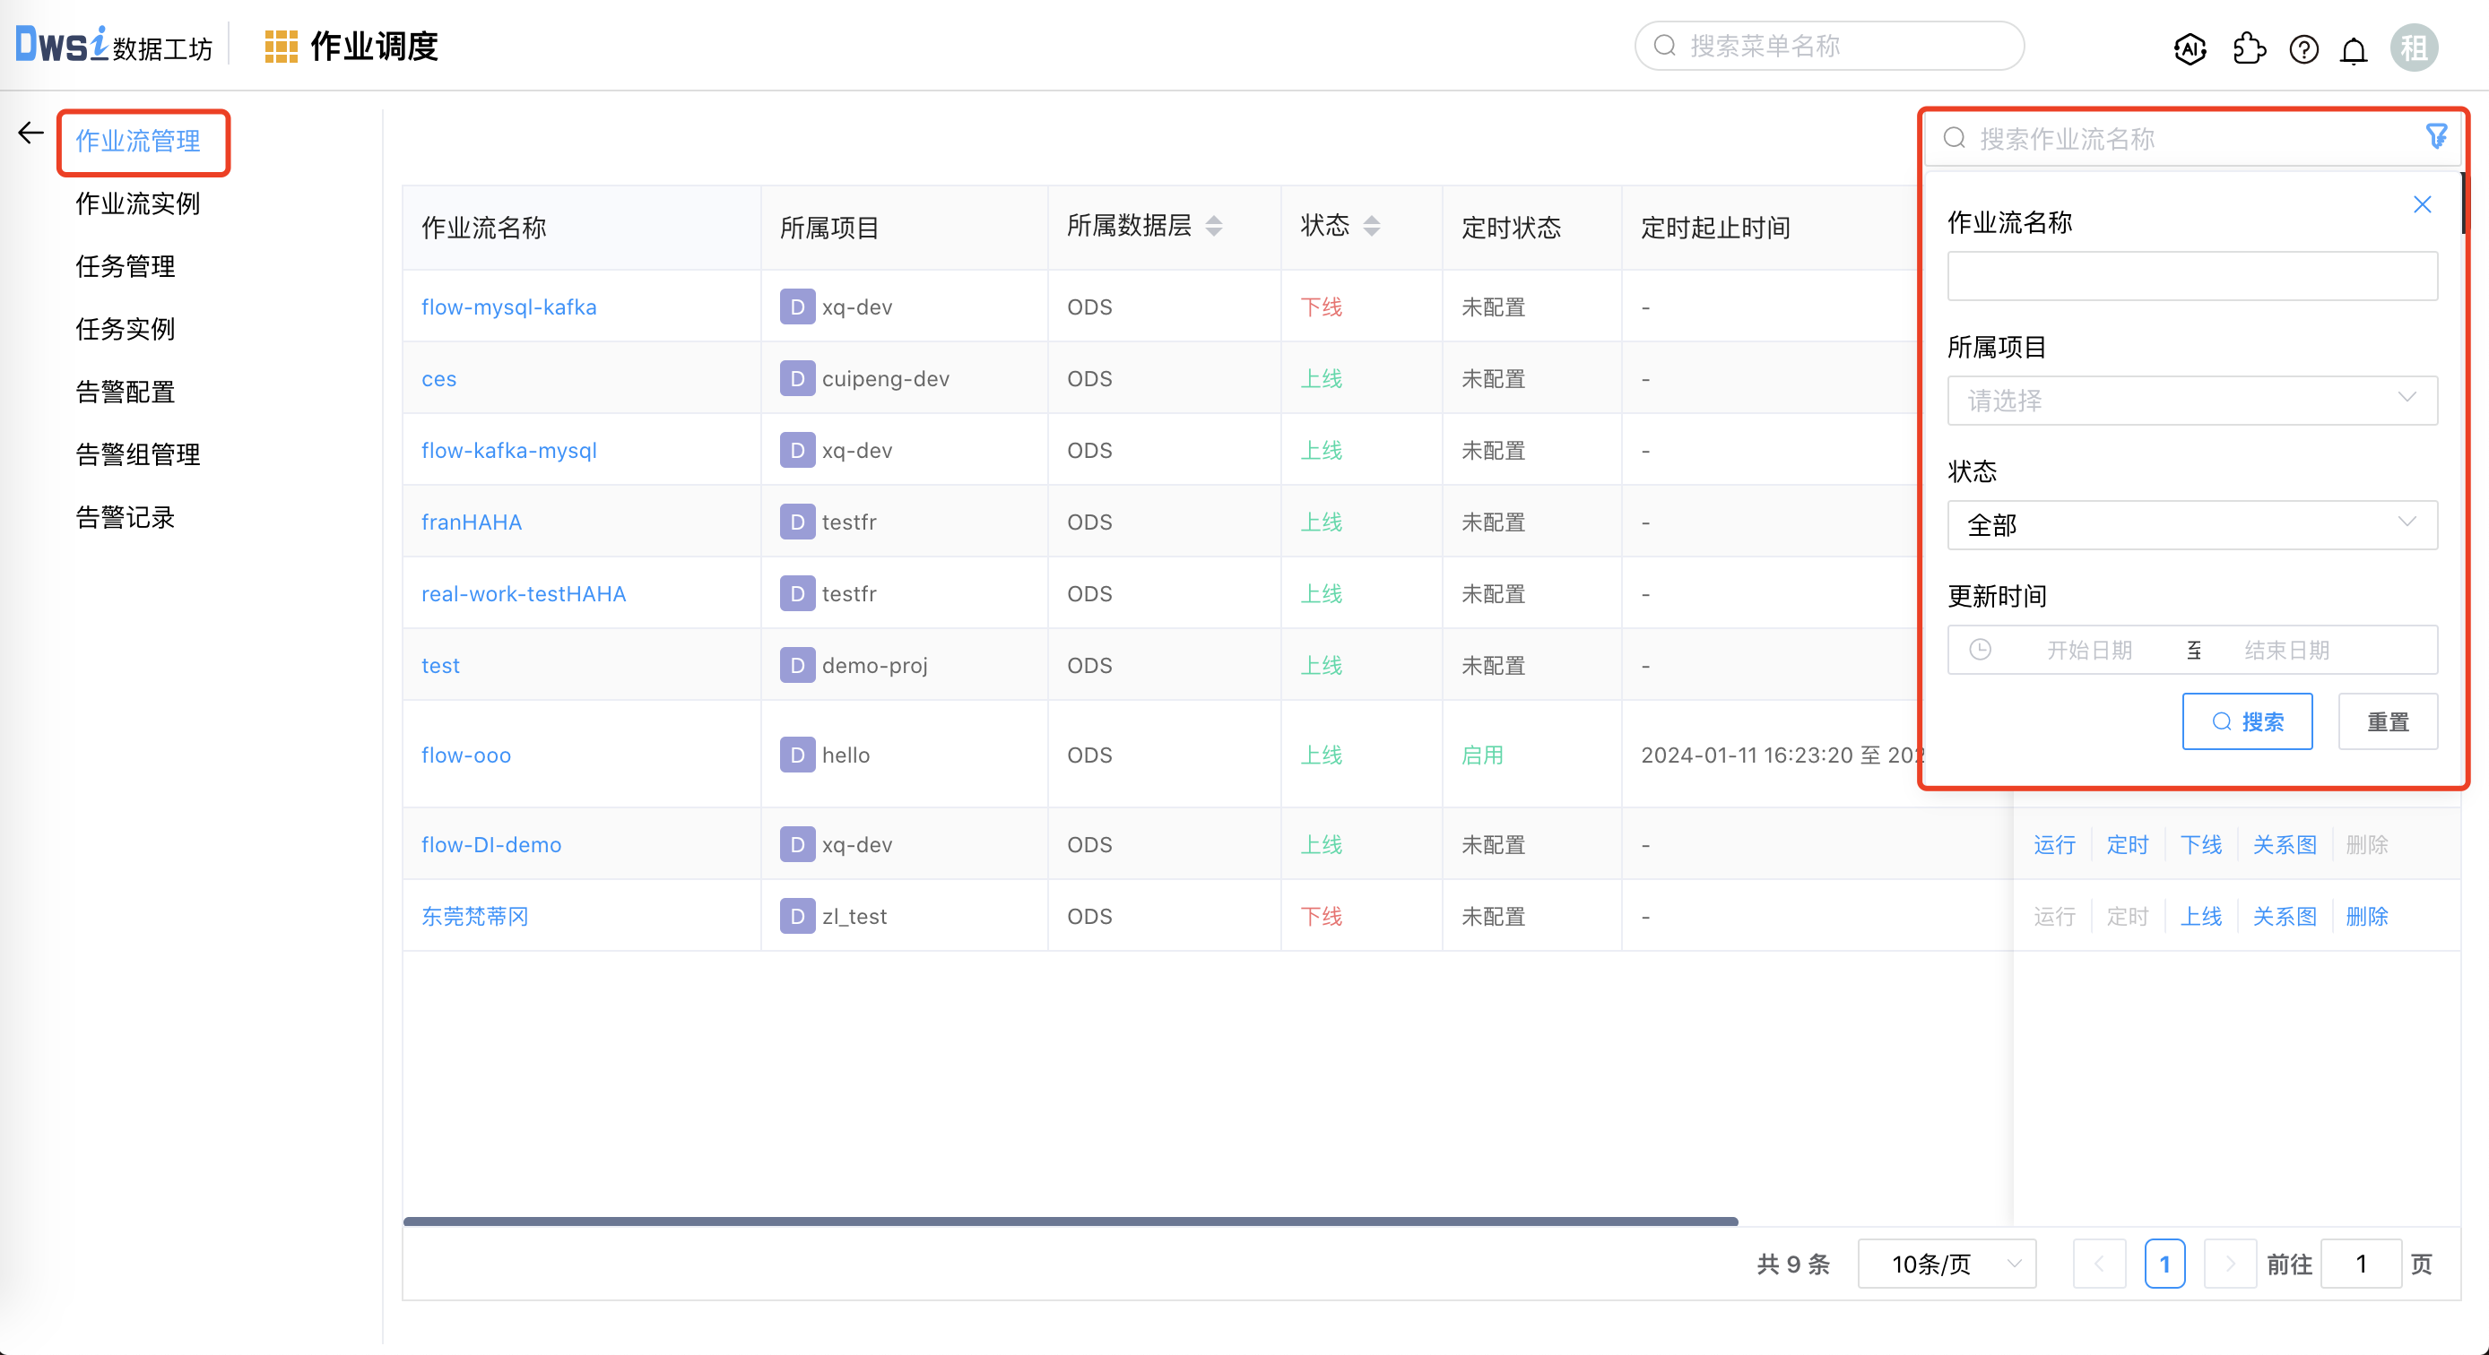Image resolution: width=2489 pixels, height=1355 pixels.
Task: Click the 作业调度 grid icon in header
Action: click(282, 45)
